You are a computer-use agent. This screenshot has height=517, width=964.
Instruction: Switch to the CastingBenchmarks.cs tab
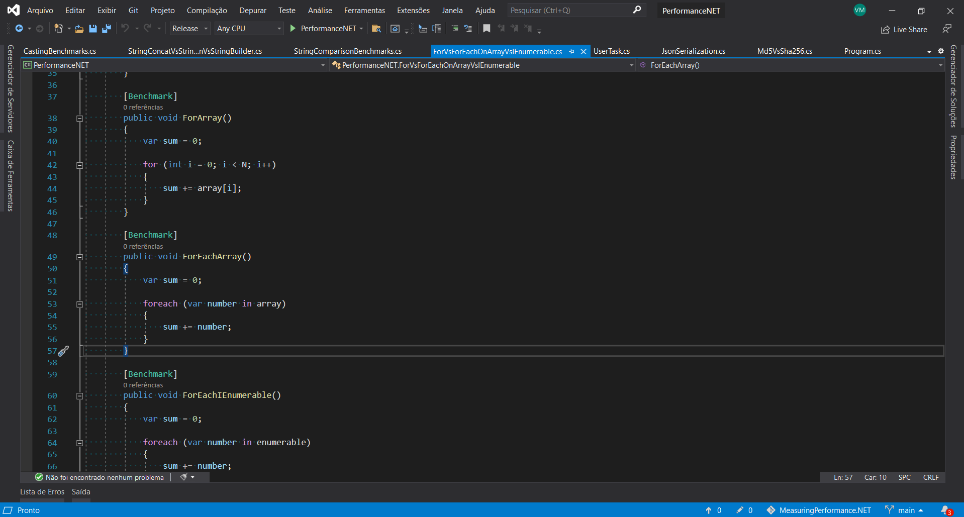(60, 51)
